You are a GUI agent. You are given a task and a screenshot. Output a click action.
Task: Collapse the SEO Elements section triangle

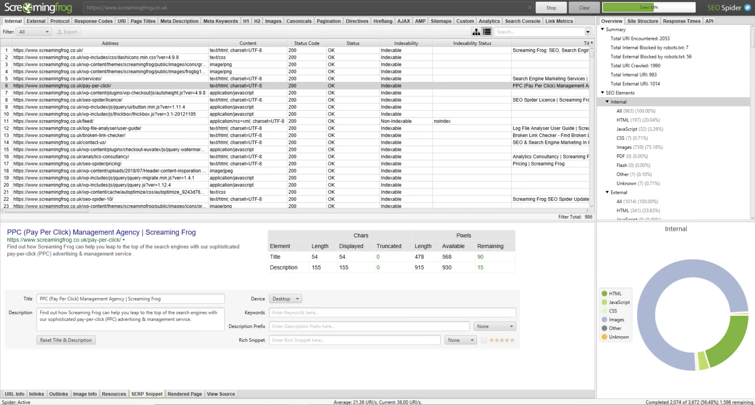(603, 93)
